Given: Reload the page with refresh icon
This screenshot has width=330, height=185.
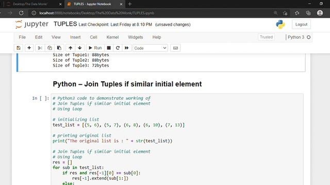Looking at the screenshot, I should pyautogui.click(x=21, y=13).
